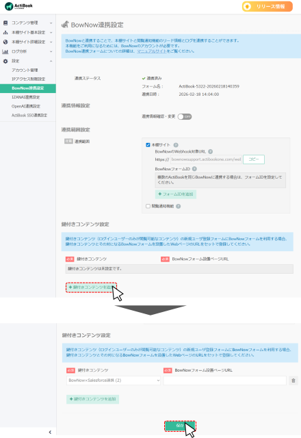Click the ActiBook logo icon
Screen dimensions: 301x438
[x=9, y=6]
